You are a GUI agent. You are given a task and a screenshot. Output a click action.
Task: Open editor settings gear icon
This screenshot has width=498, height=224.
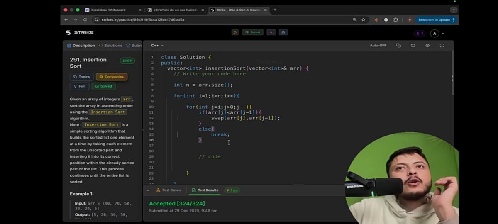click(x=427, y=46)
